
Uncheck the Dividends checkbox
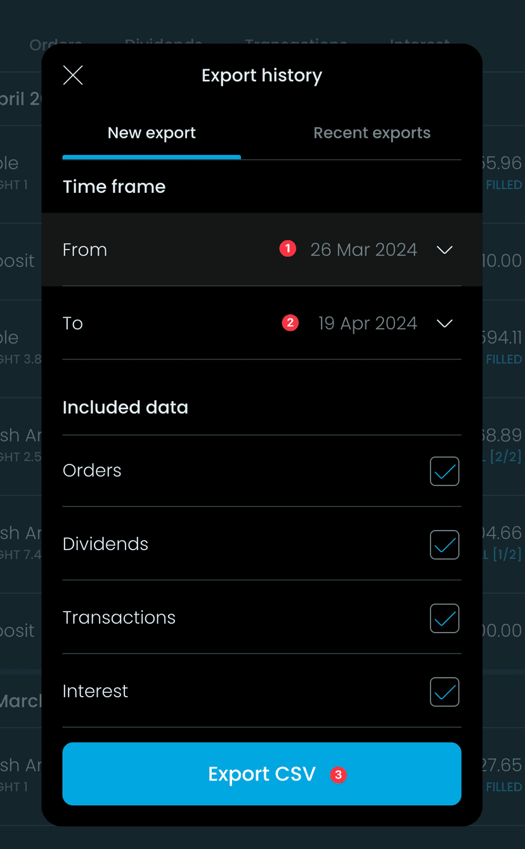[444, 545]
